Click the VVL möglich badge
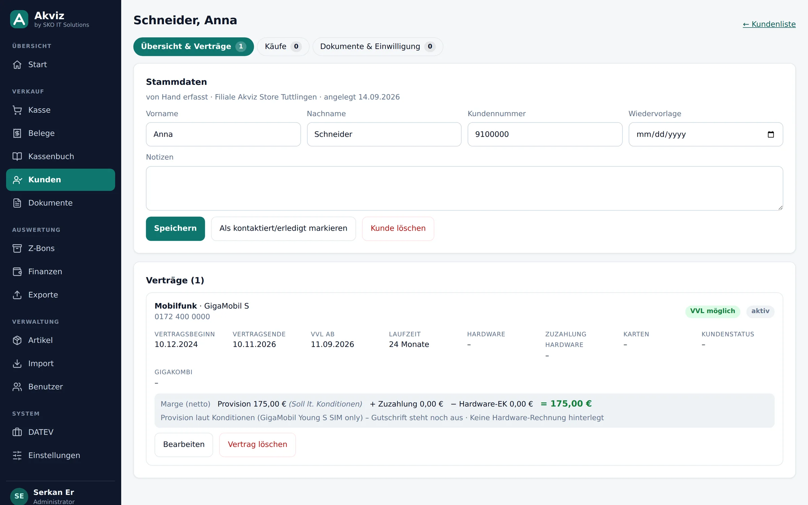Image resolution: width=808 pixels, height=505 pixels. (712, 311)
